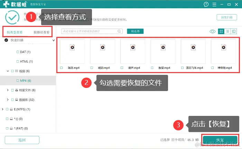Check the box beside 葫芦.mp4
The width and height of the screenshot is (242, 149).
click(122, 68)
